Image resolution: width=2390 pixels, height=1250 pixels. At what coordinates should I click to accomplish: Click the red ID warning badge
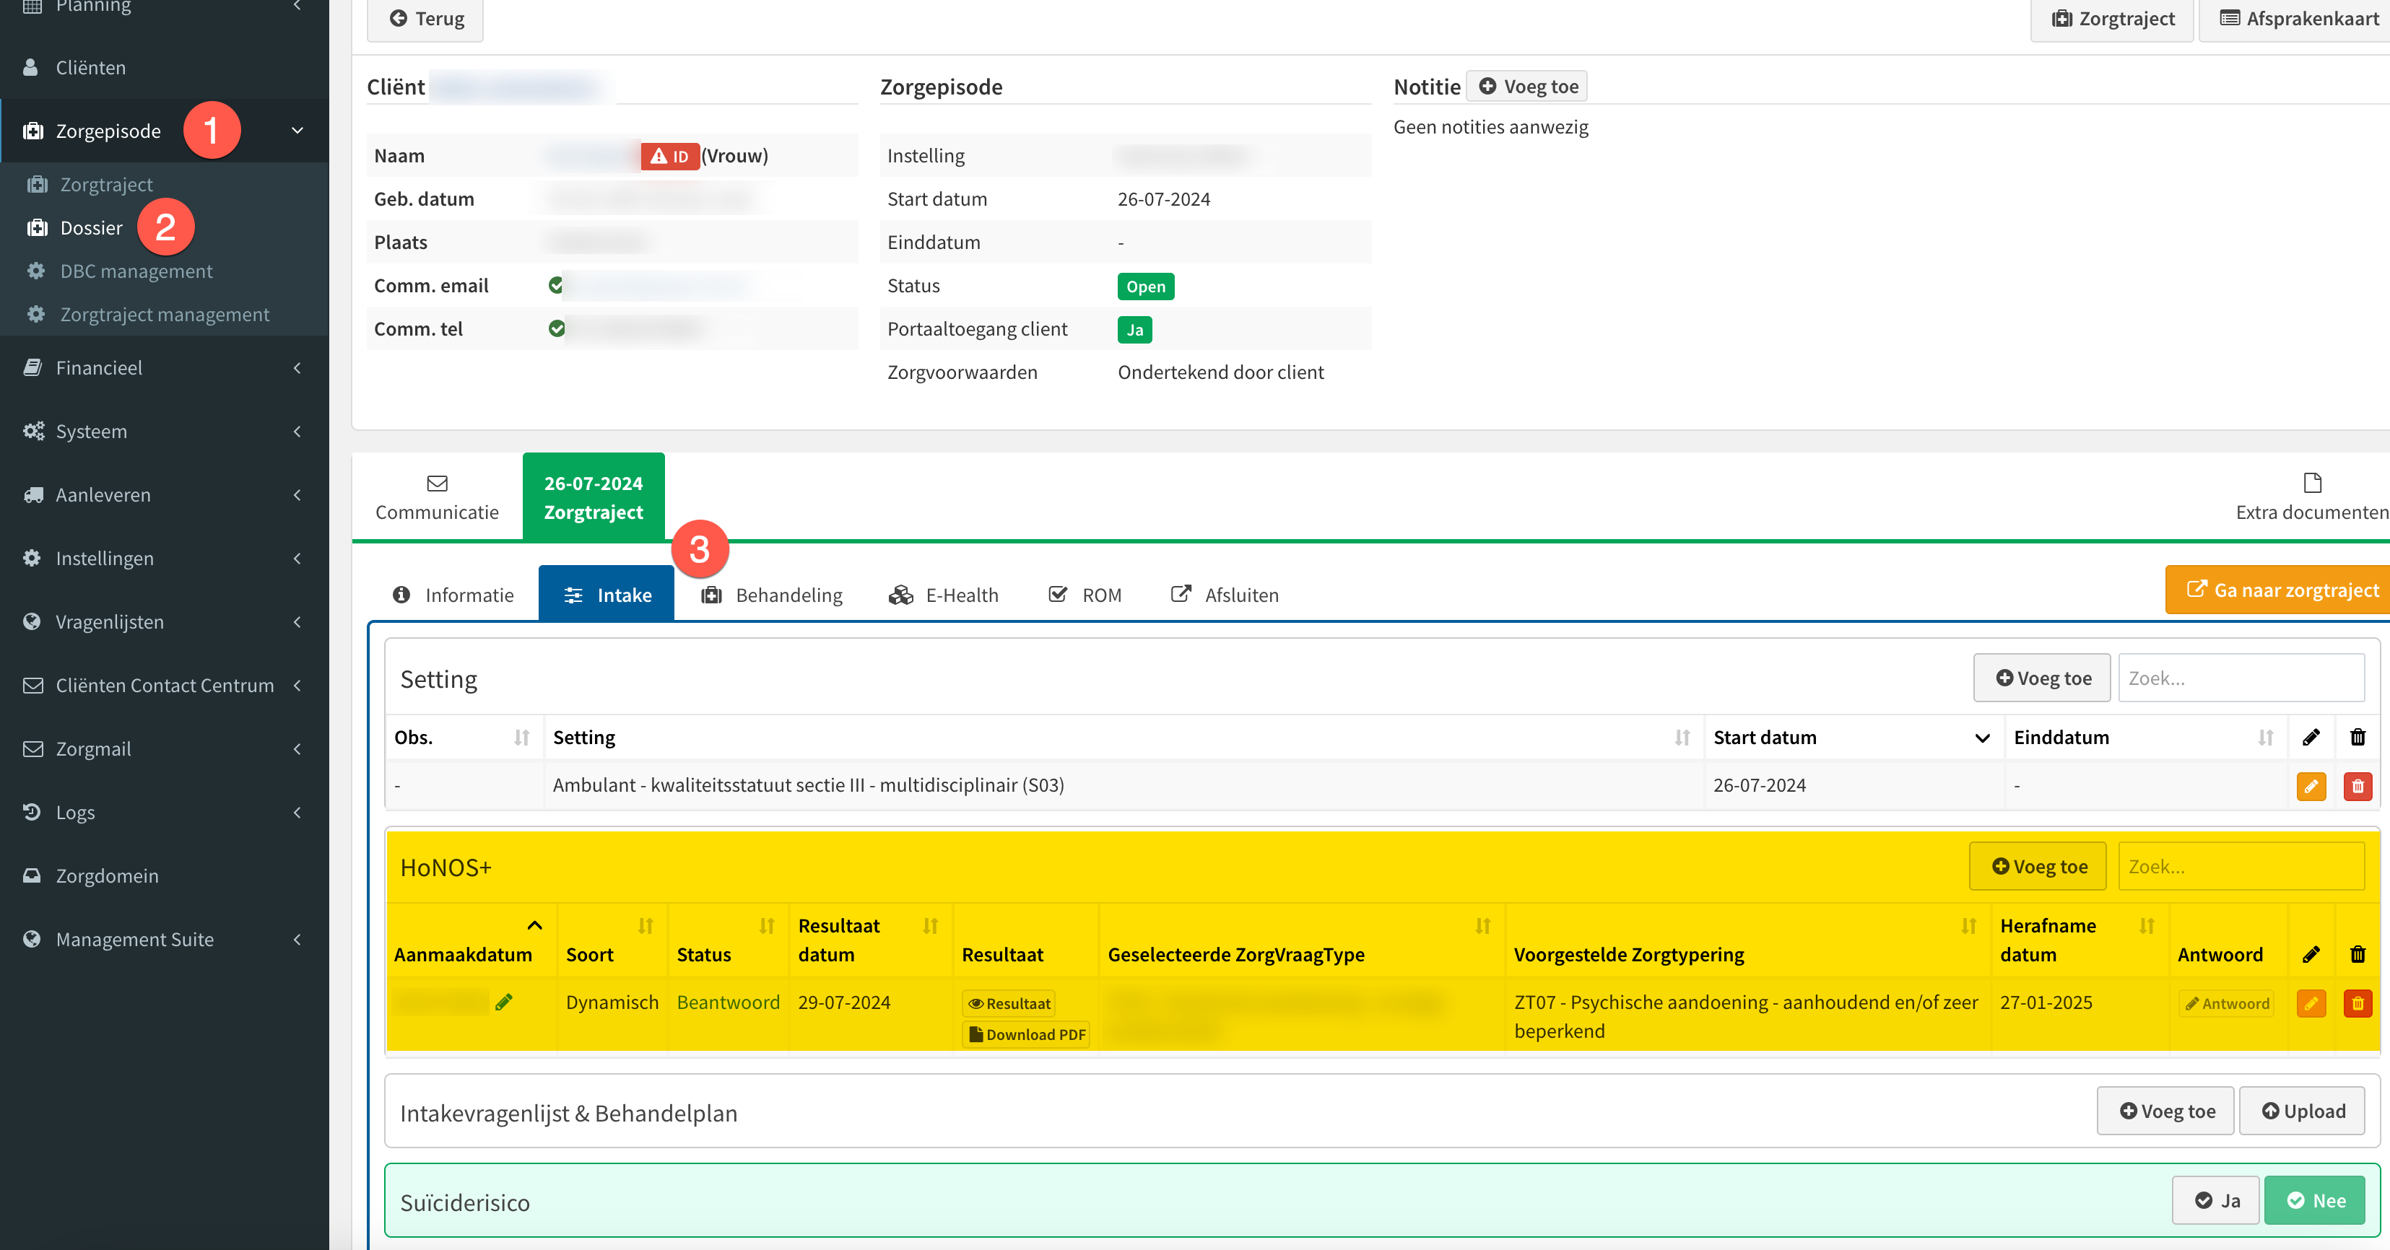[670, 156]
